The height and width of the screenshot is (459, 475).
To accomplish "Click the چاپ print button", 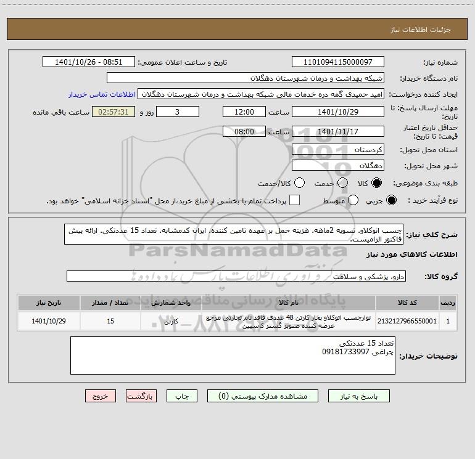I will pyautogui.click(x=182, y=396).
